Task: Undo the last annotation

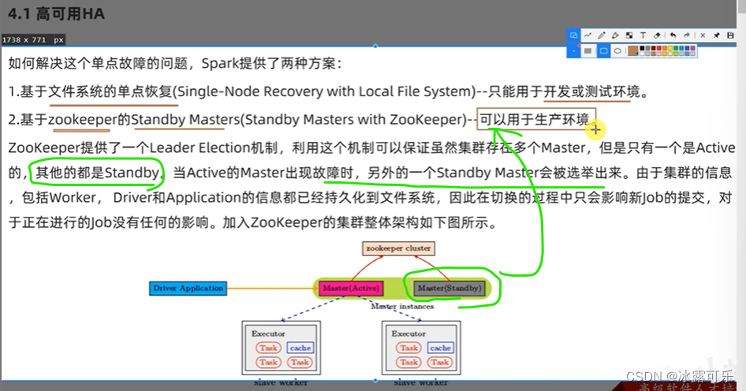Action: 673,35
